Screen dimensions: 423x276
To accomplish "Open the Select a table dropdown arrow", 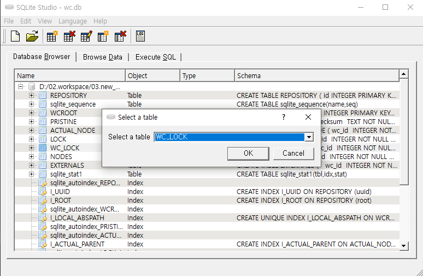I will (x=309, y=137).
